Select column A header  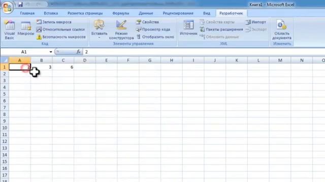(x=20, y=60)
